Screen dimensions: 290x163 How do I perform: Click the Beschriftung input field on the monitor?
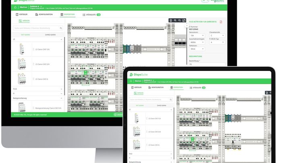point(207,64)
